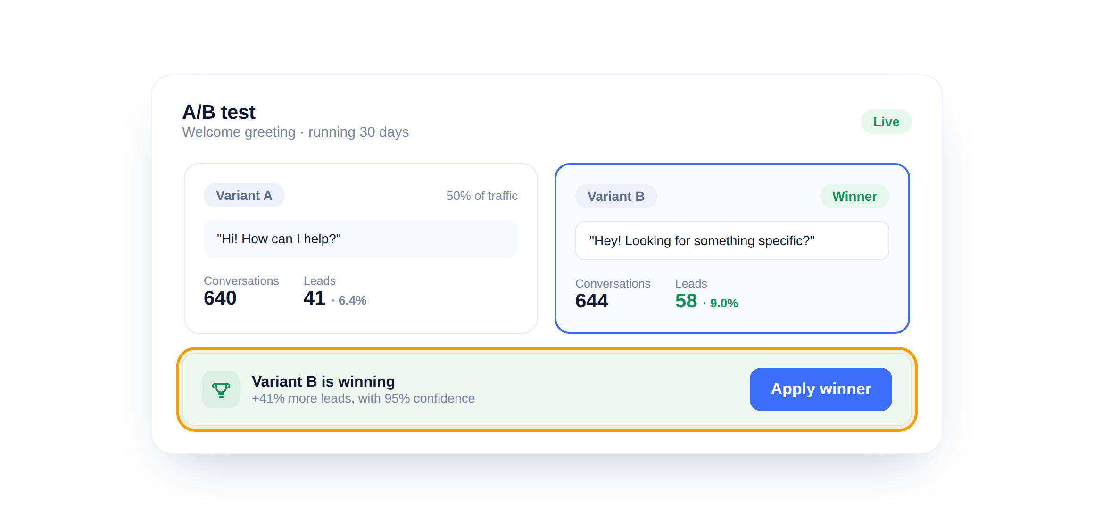This screenshot has width=1094, height=528.
Task: Click the 50% of traffic label
Action: [482, 196]
